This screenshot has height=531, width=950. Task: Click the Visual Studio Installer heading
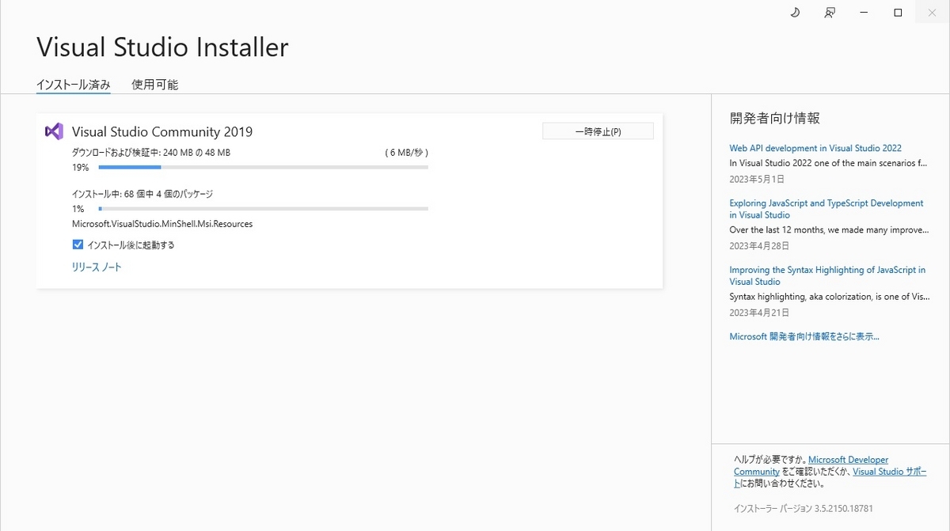pyautogui.click(x=162, y=47)
